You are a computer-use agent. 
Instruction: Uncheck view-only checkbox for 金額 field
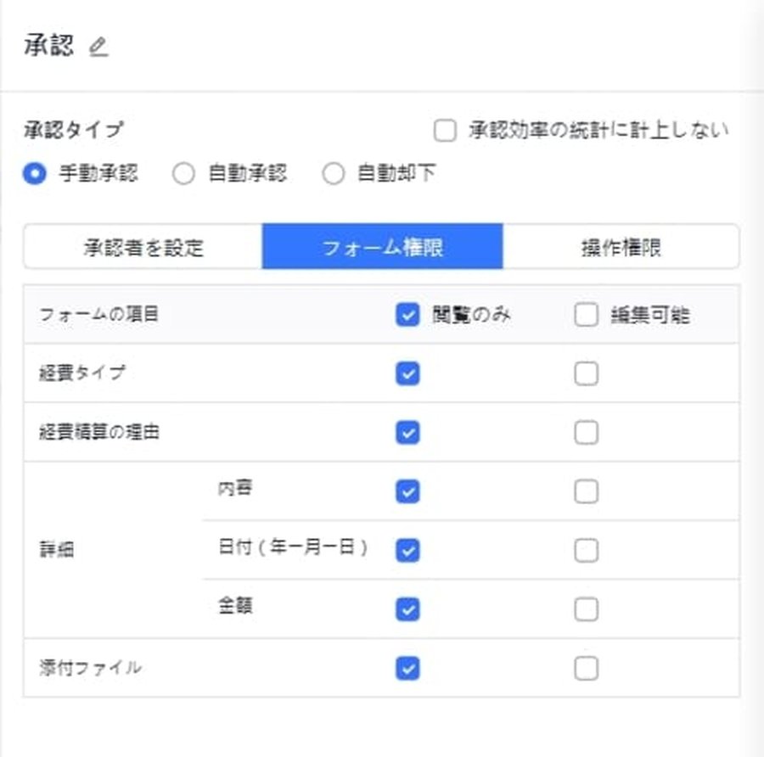407,608
